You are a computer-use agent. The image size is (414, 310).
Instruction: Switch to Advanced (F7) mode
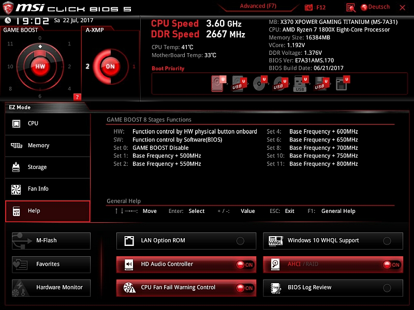click(258, 6)
